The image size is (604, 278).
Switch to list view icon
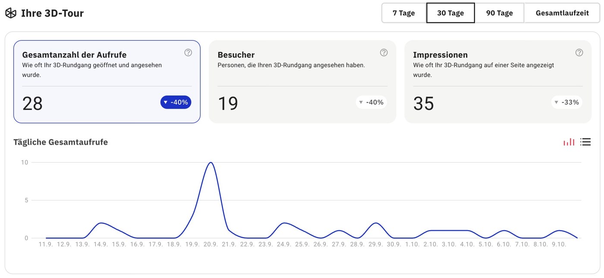(585, 142)
